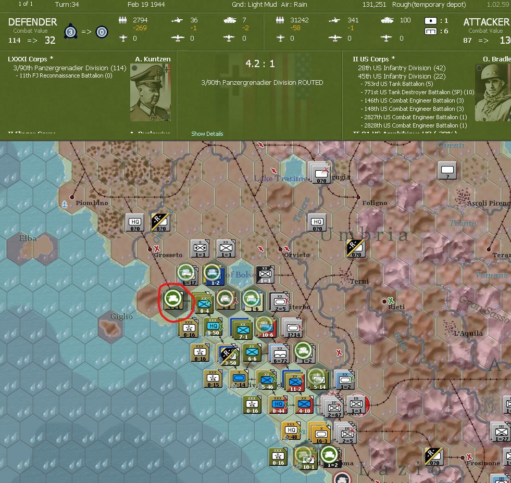Click 'Gnd: Light Mud Air: Rain' weather status
Image resolution: width=511 pixels, height=483 pixels.
point(269,5)
